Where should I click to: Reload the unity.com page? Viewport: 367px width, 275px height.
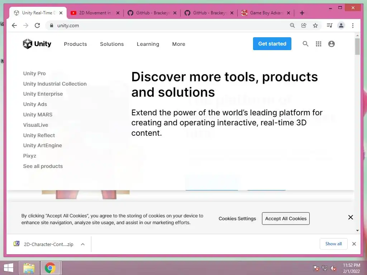click(37, 25)
